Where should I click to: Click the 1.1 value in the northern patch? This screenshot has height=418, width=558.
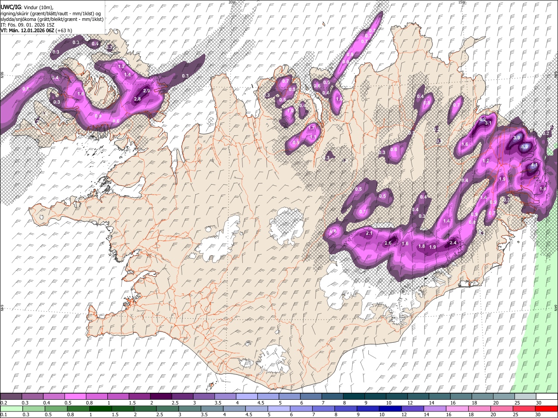coord(313,137)
